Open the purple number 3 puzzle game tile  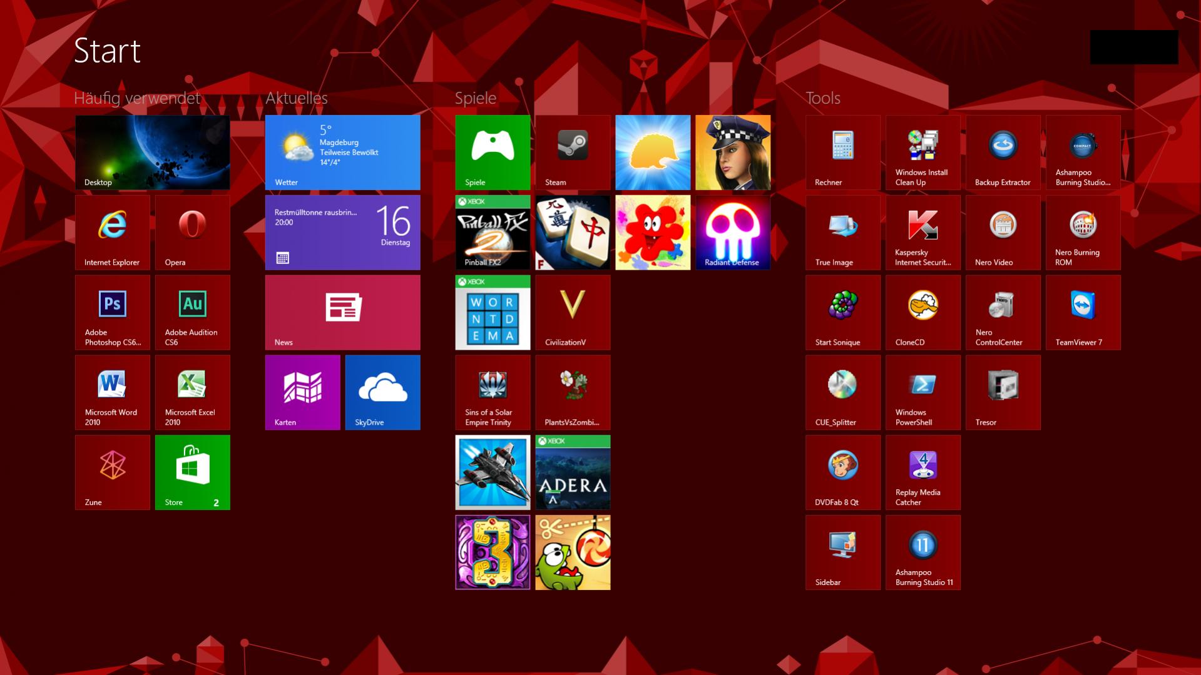click(x=493, y=552)
